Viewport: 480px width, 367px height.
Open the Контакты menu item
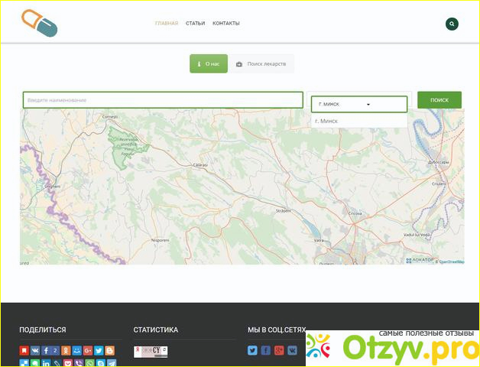[x=225, y=24]
